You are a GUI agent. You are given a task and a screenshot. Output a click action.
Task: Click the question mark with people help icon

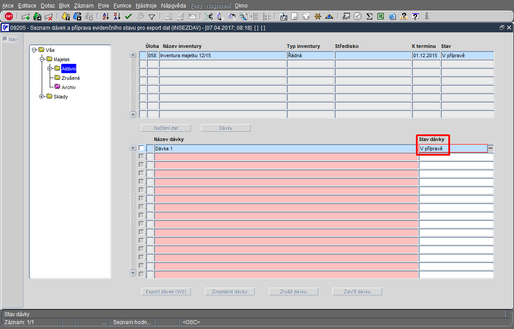click(404, 16)
